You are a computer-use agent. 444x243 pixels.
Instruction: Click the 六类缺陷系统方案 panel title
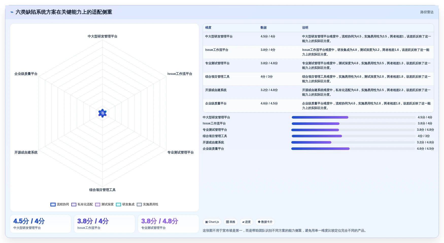point(64,12)
